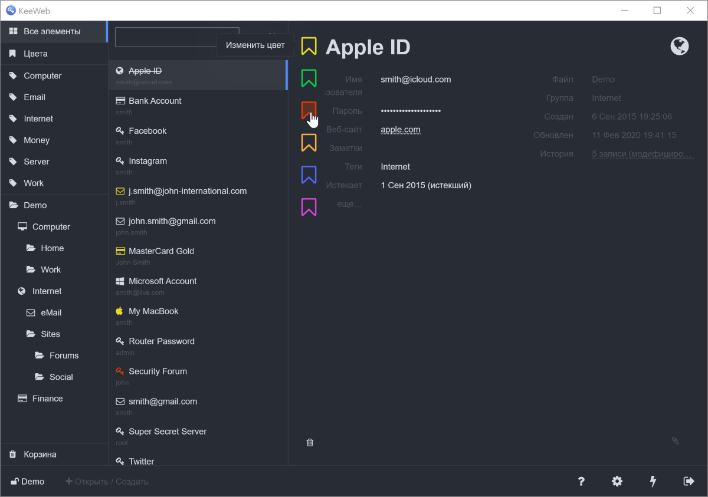Select Microsoft Account entry
This screenshot has height=497, width=708.
(198, 285)
